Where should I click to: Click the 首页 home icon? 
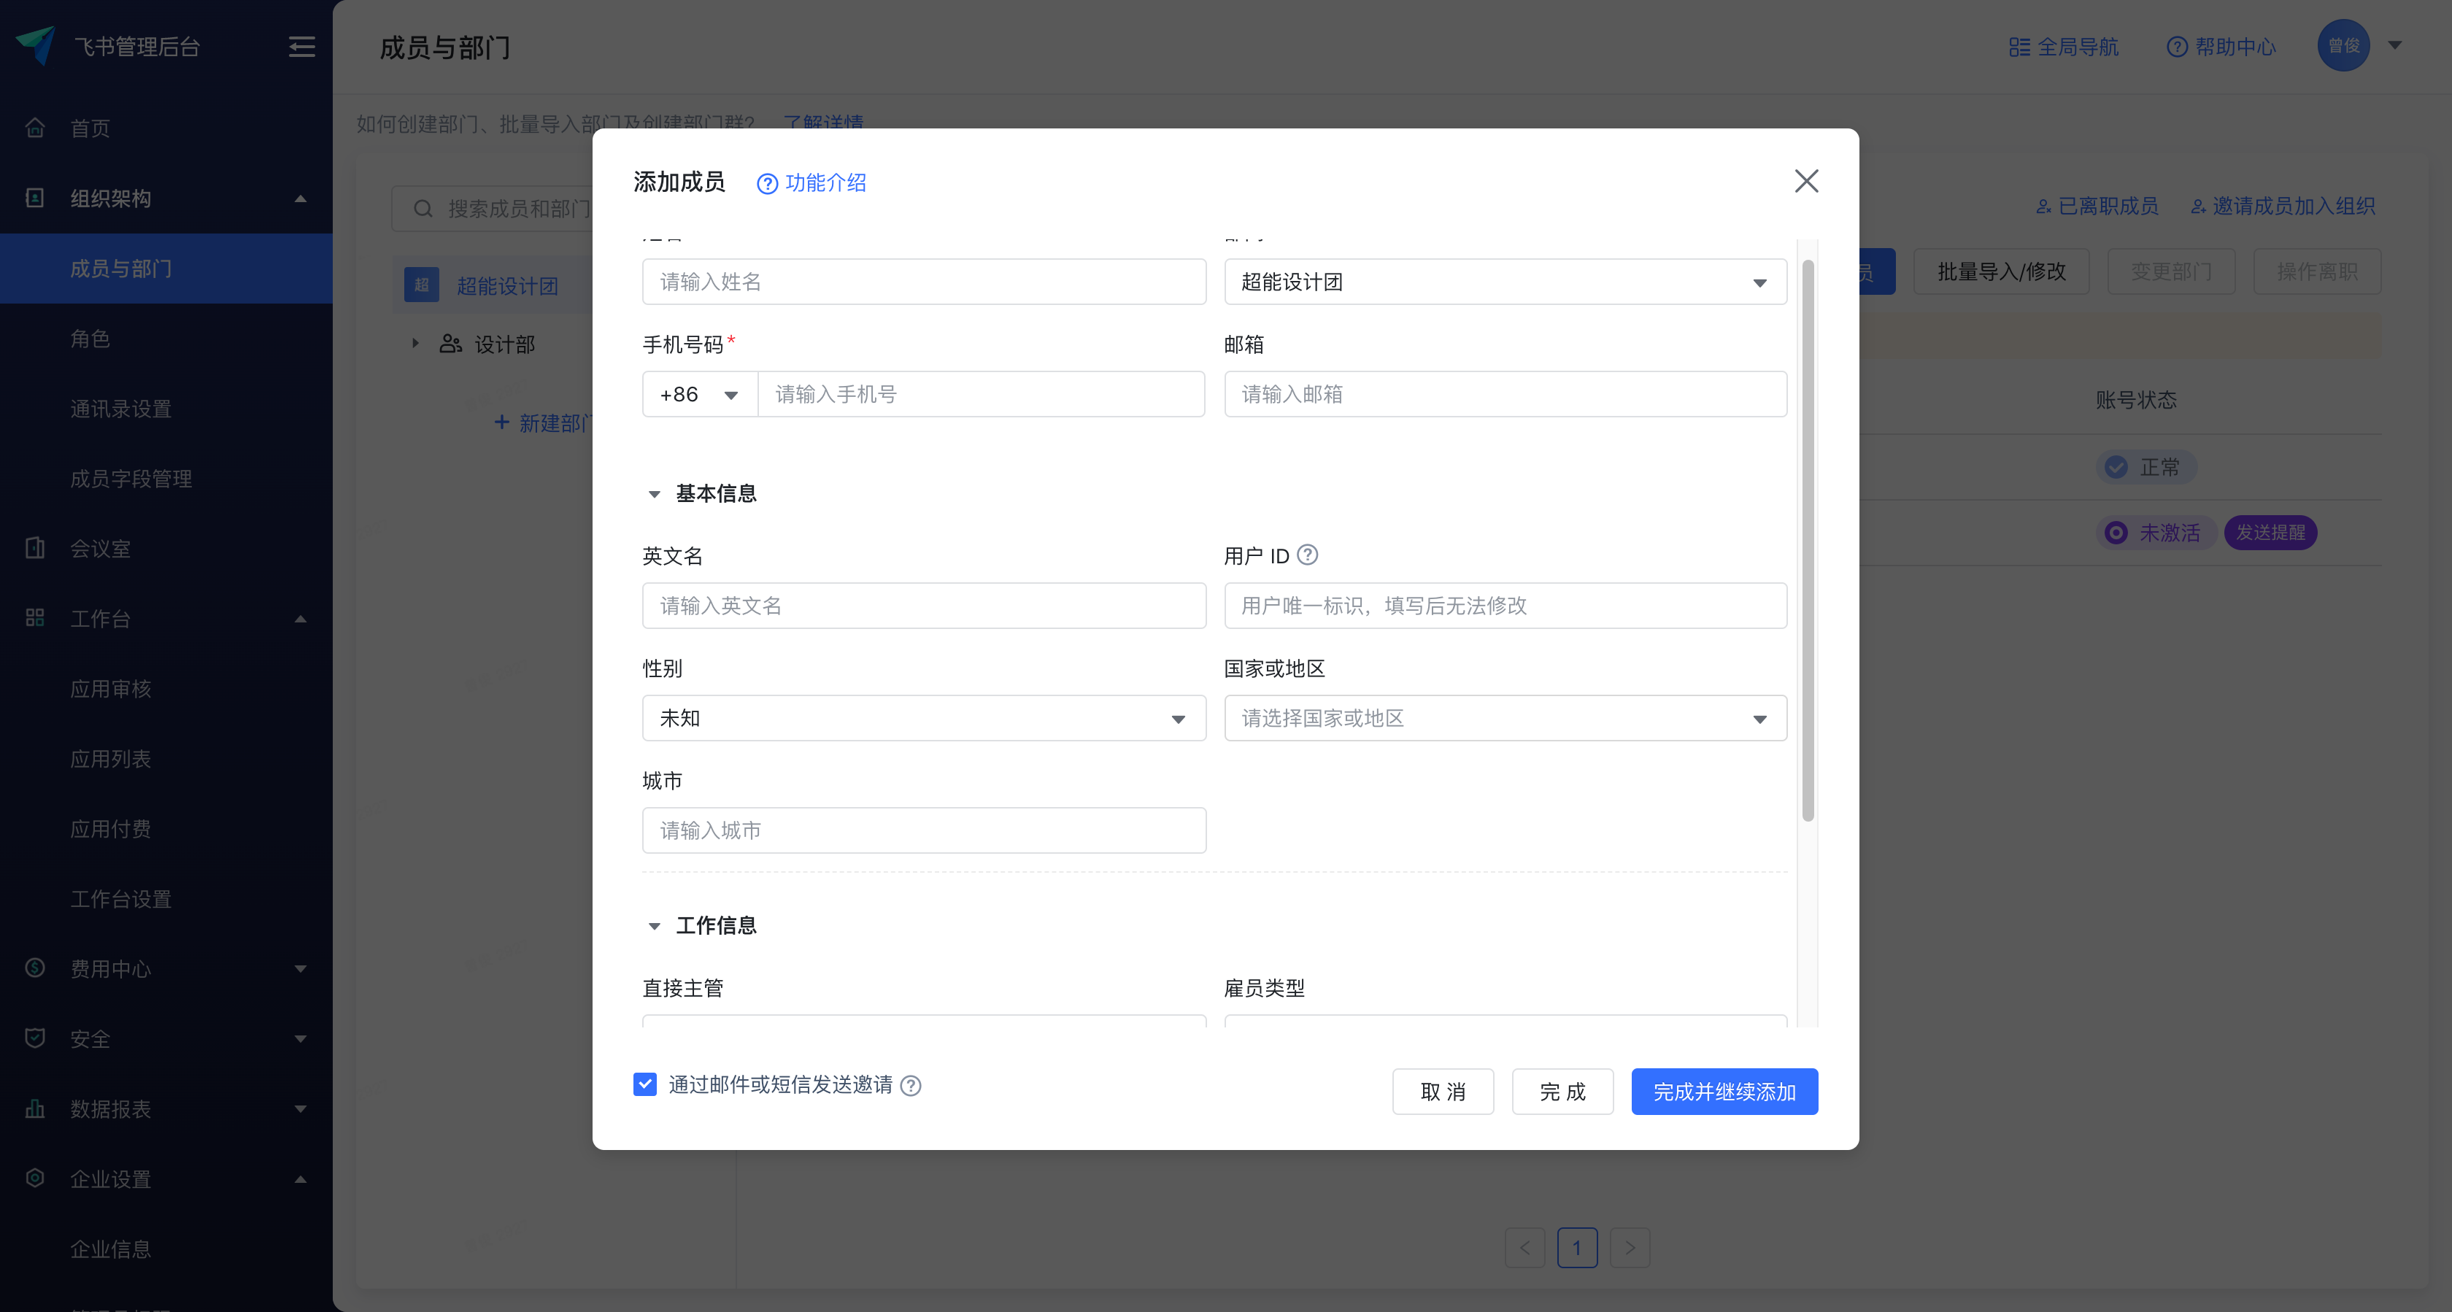tap(35, 128)
